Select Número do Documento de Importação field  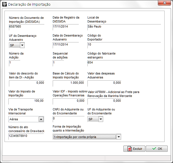point(26,27)
